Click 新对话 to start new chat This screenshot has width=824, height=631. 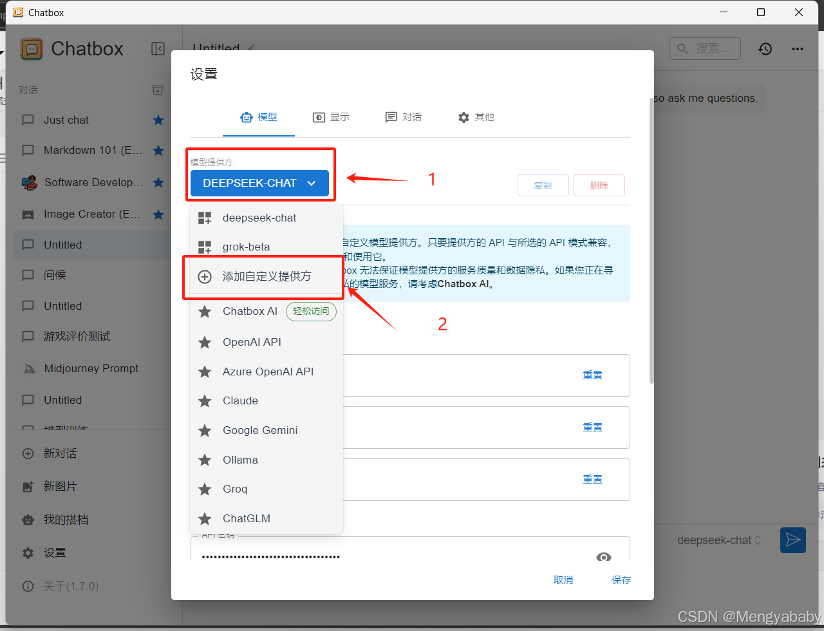coord(91,453)
